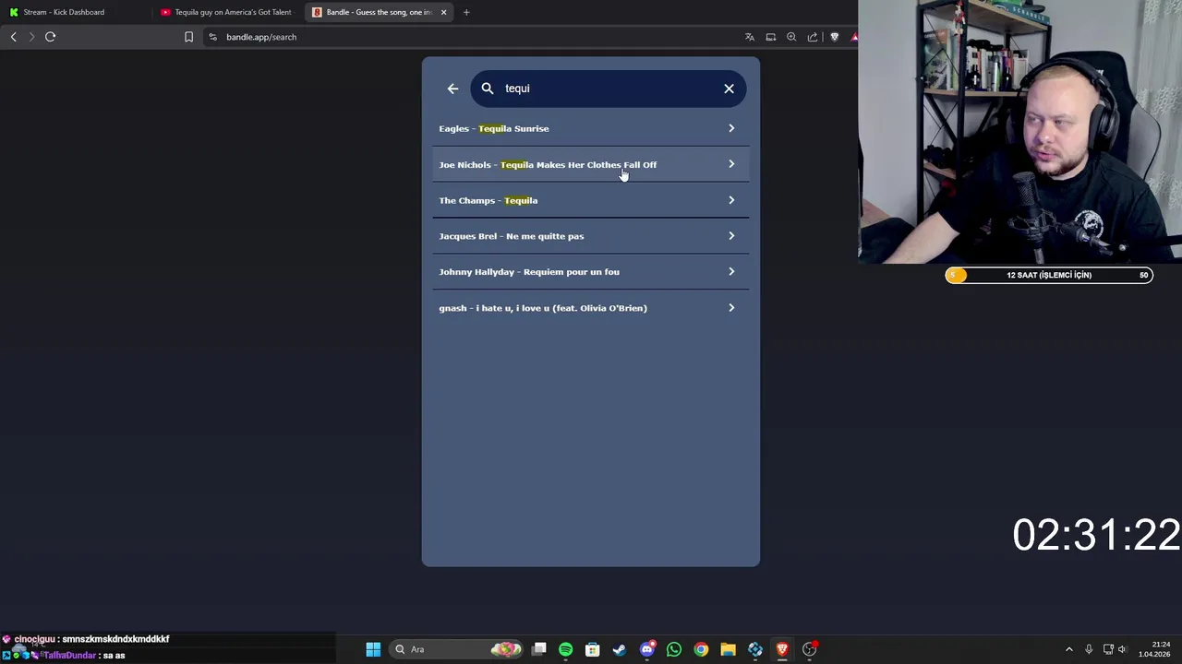This screenshot has height=664, width=1182.
Task: Switch to Stream - Kick Dashboard tab
Action: point(74,12)
